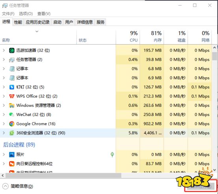Open the 用户 tab
218x194 pixels.
point(69,22)
